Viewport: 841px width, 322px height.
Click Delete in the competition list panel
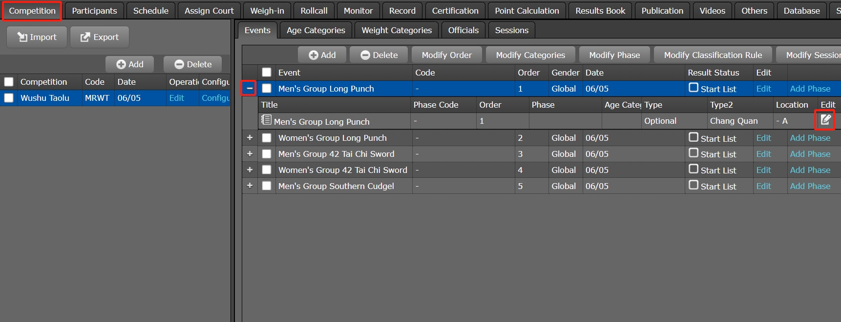(x=193, y=64)
